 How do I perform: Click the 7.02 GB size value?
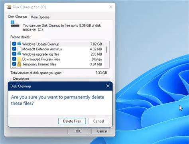point(96,44)
